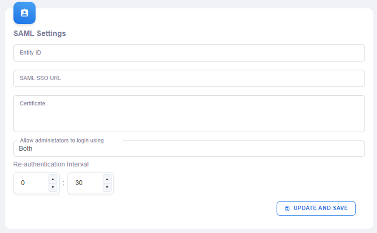Click the SAML Settings heading
377x233 pixels.
click(40, 33)
